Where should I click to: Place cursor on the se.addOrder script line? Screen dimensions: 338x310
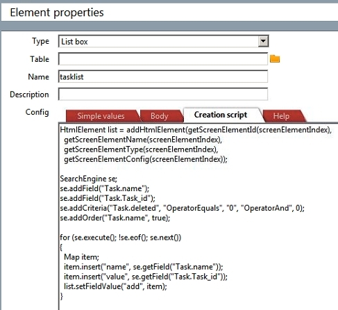tap(115, 218)
